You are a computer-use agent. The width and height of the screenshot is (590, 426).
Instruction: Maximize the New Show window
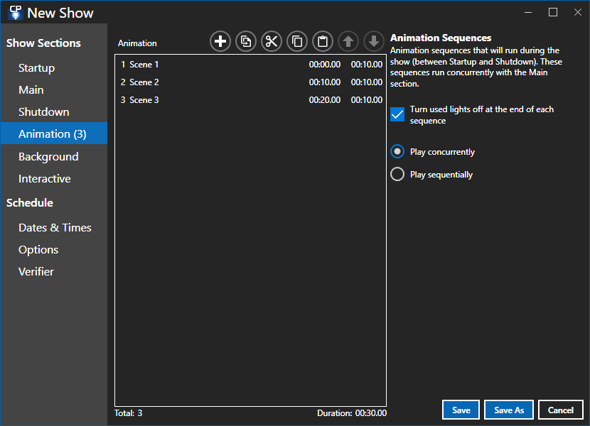point(553,12)
